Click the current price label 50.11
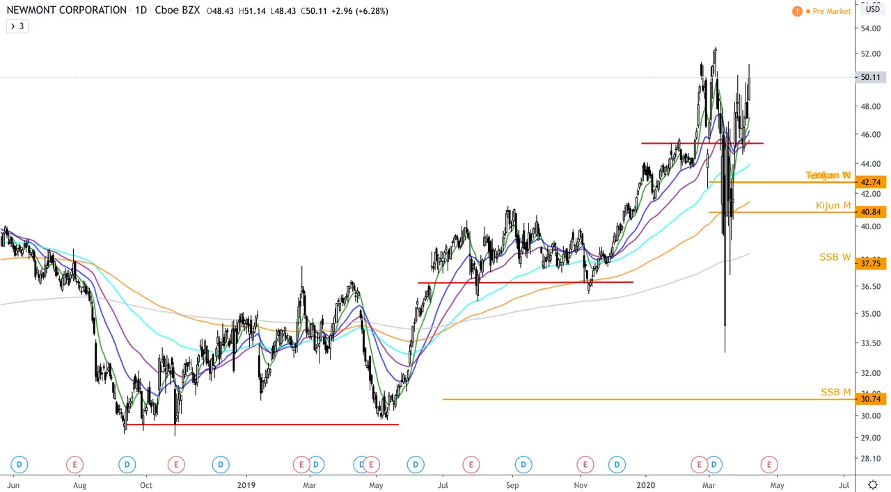This screenshot has height=492, width=891. coord(870,77)
